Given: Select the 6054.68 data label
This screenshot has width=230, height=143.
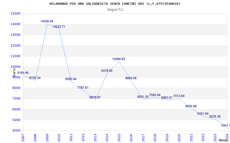Looking at the screenshot, I should pos(191,106).
